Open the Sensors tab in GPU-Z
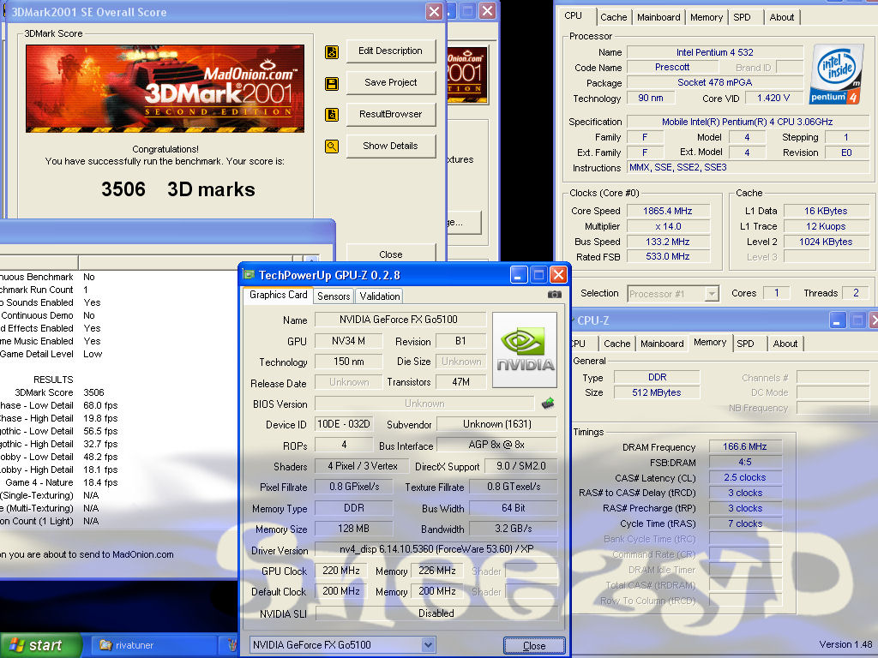Image resolution: width=878 pixels, height=658 pixels. [334, 296]
